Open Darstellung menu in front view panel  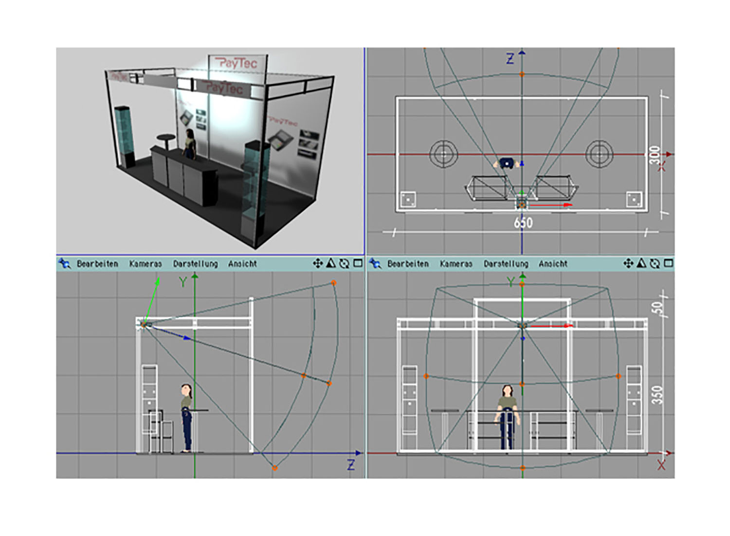506,264
